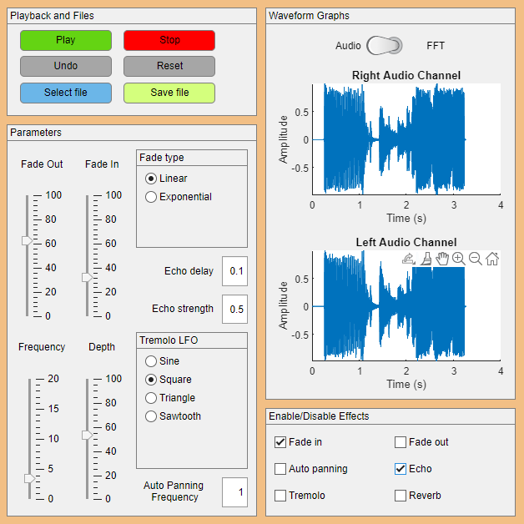Uncheck the Echo effect checkbox
This screenshot has height=524, width=524.
tap(401, 469)
